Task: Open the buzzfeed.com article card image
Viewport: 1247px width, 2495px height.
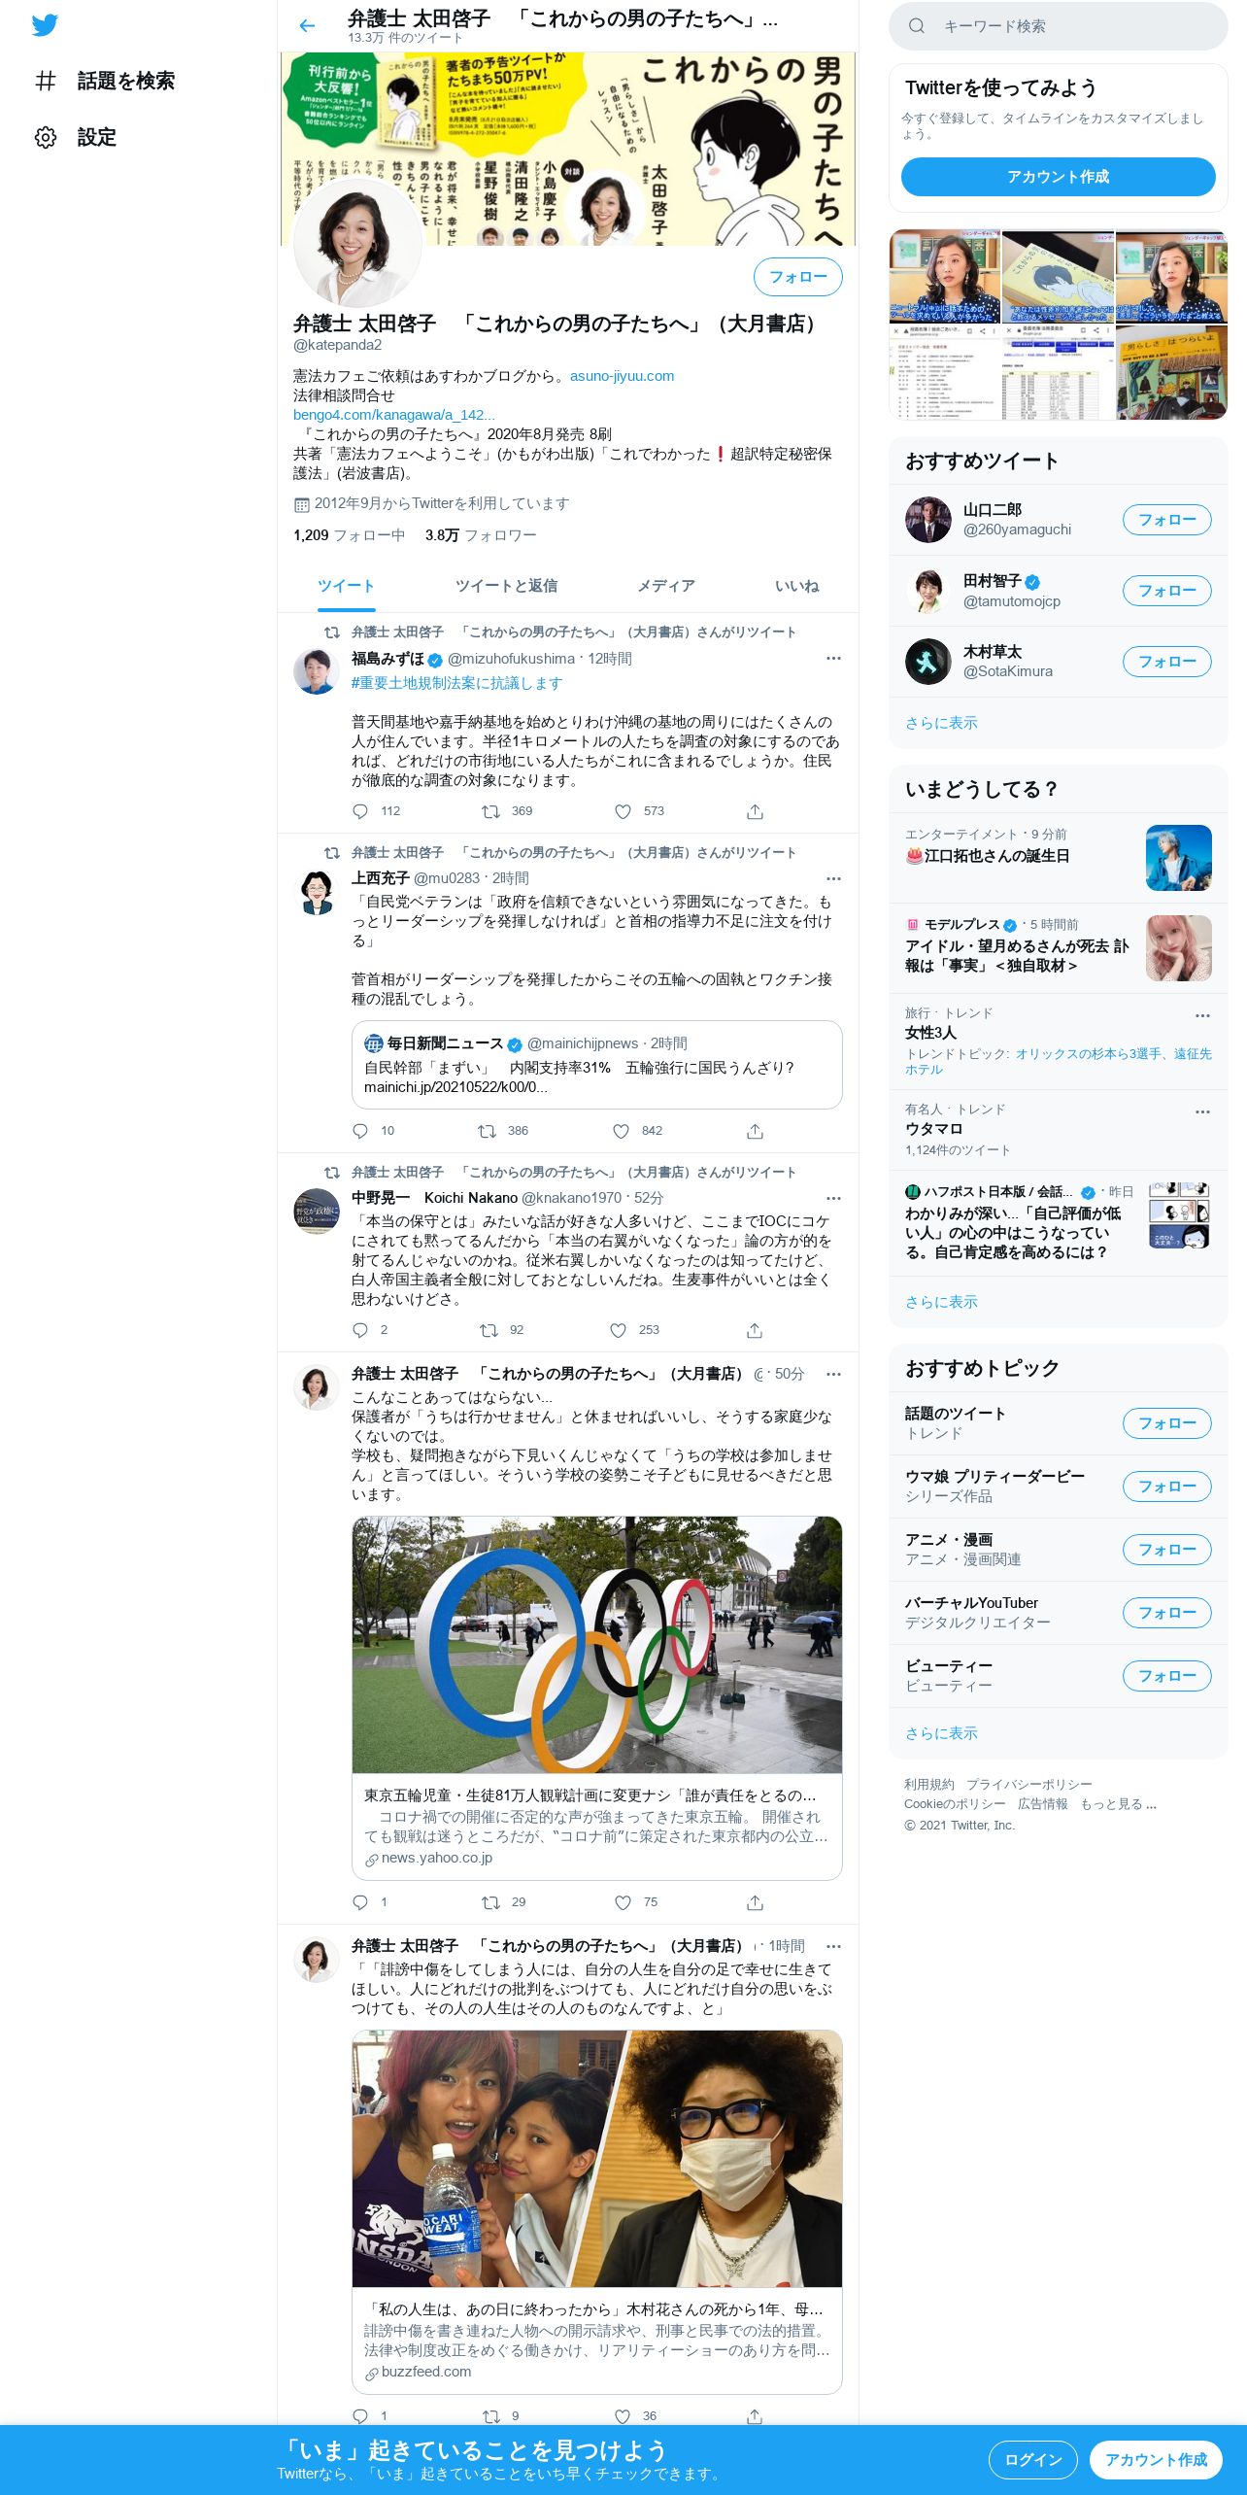Action: 596,2159
